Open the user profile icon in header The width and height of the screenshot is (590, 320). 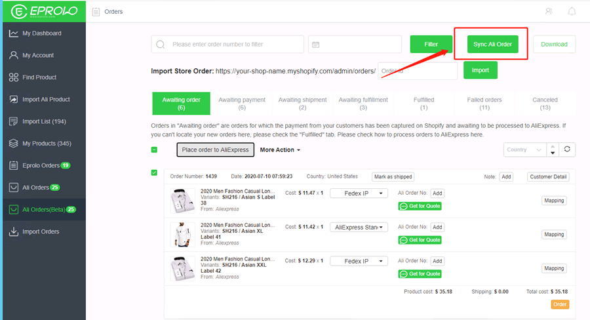549,11
